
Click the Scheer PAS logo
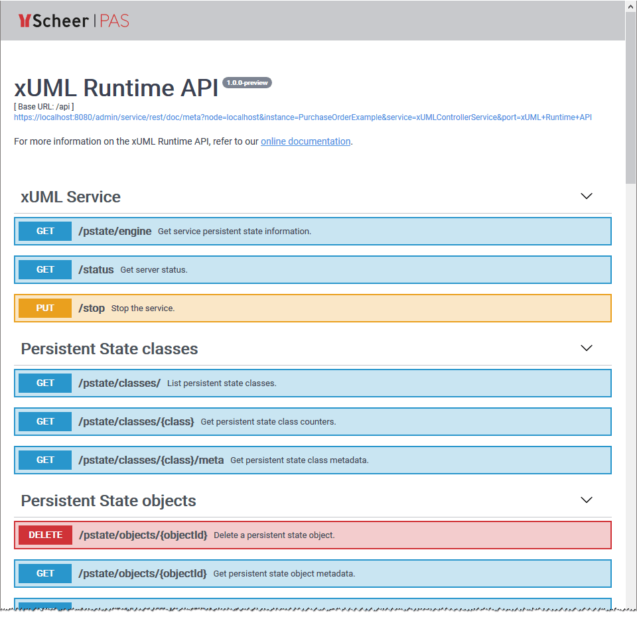click(x=73, y=21)
